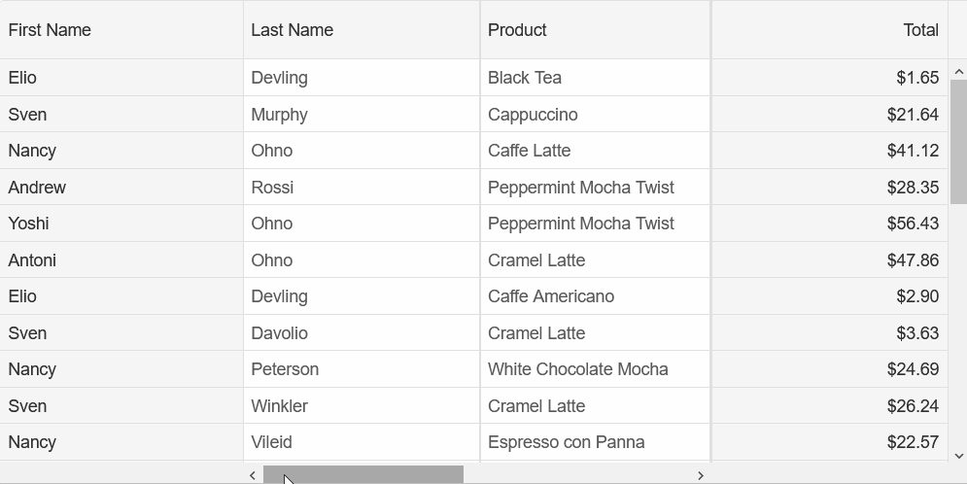967x484 pixels.
Task: Click the vertical scrollbar thumb
Action: click(957, 141)
